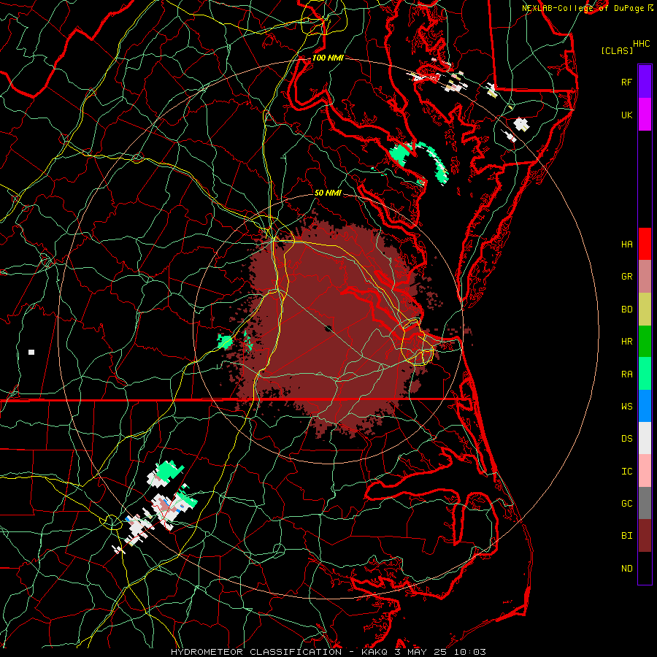Click the 'HYDROMETEOR CLASSIFICATION' title text
Viewport: 657px width, 657px height.
tap(256, 652)
